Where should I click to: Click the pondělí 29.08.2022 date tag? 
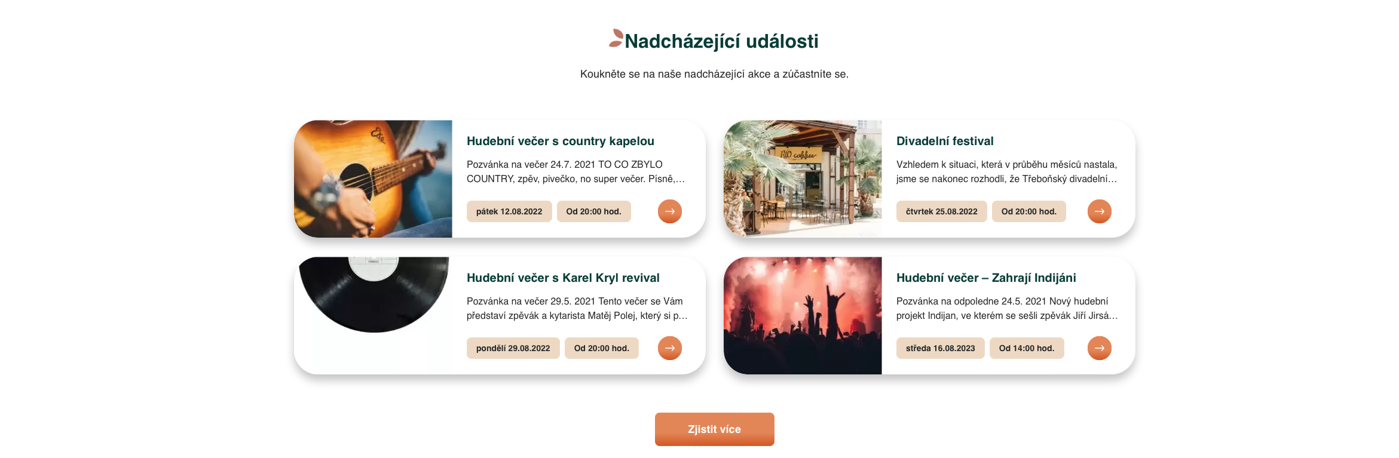[513, 348]
